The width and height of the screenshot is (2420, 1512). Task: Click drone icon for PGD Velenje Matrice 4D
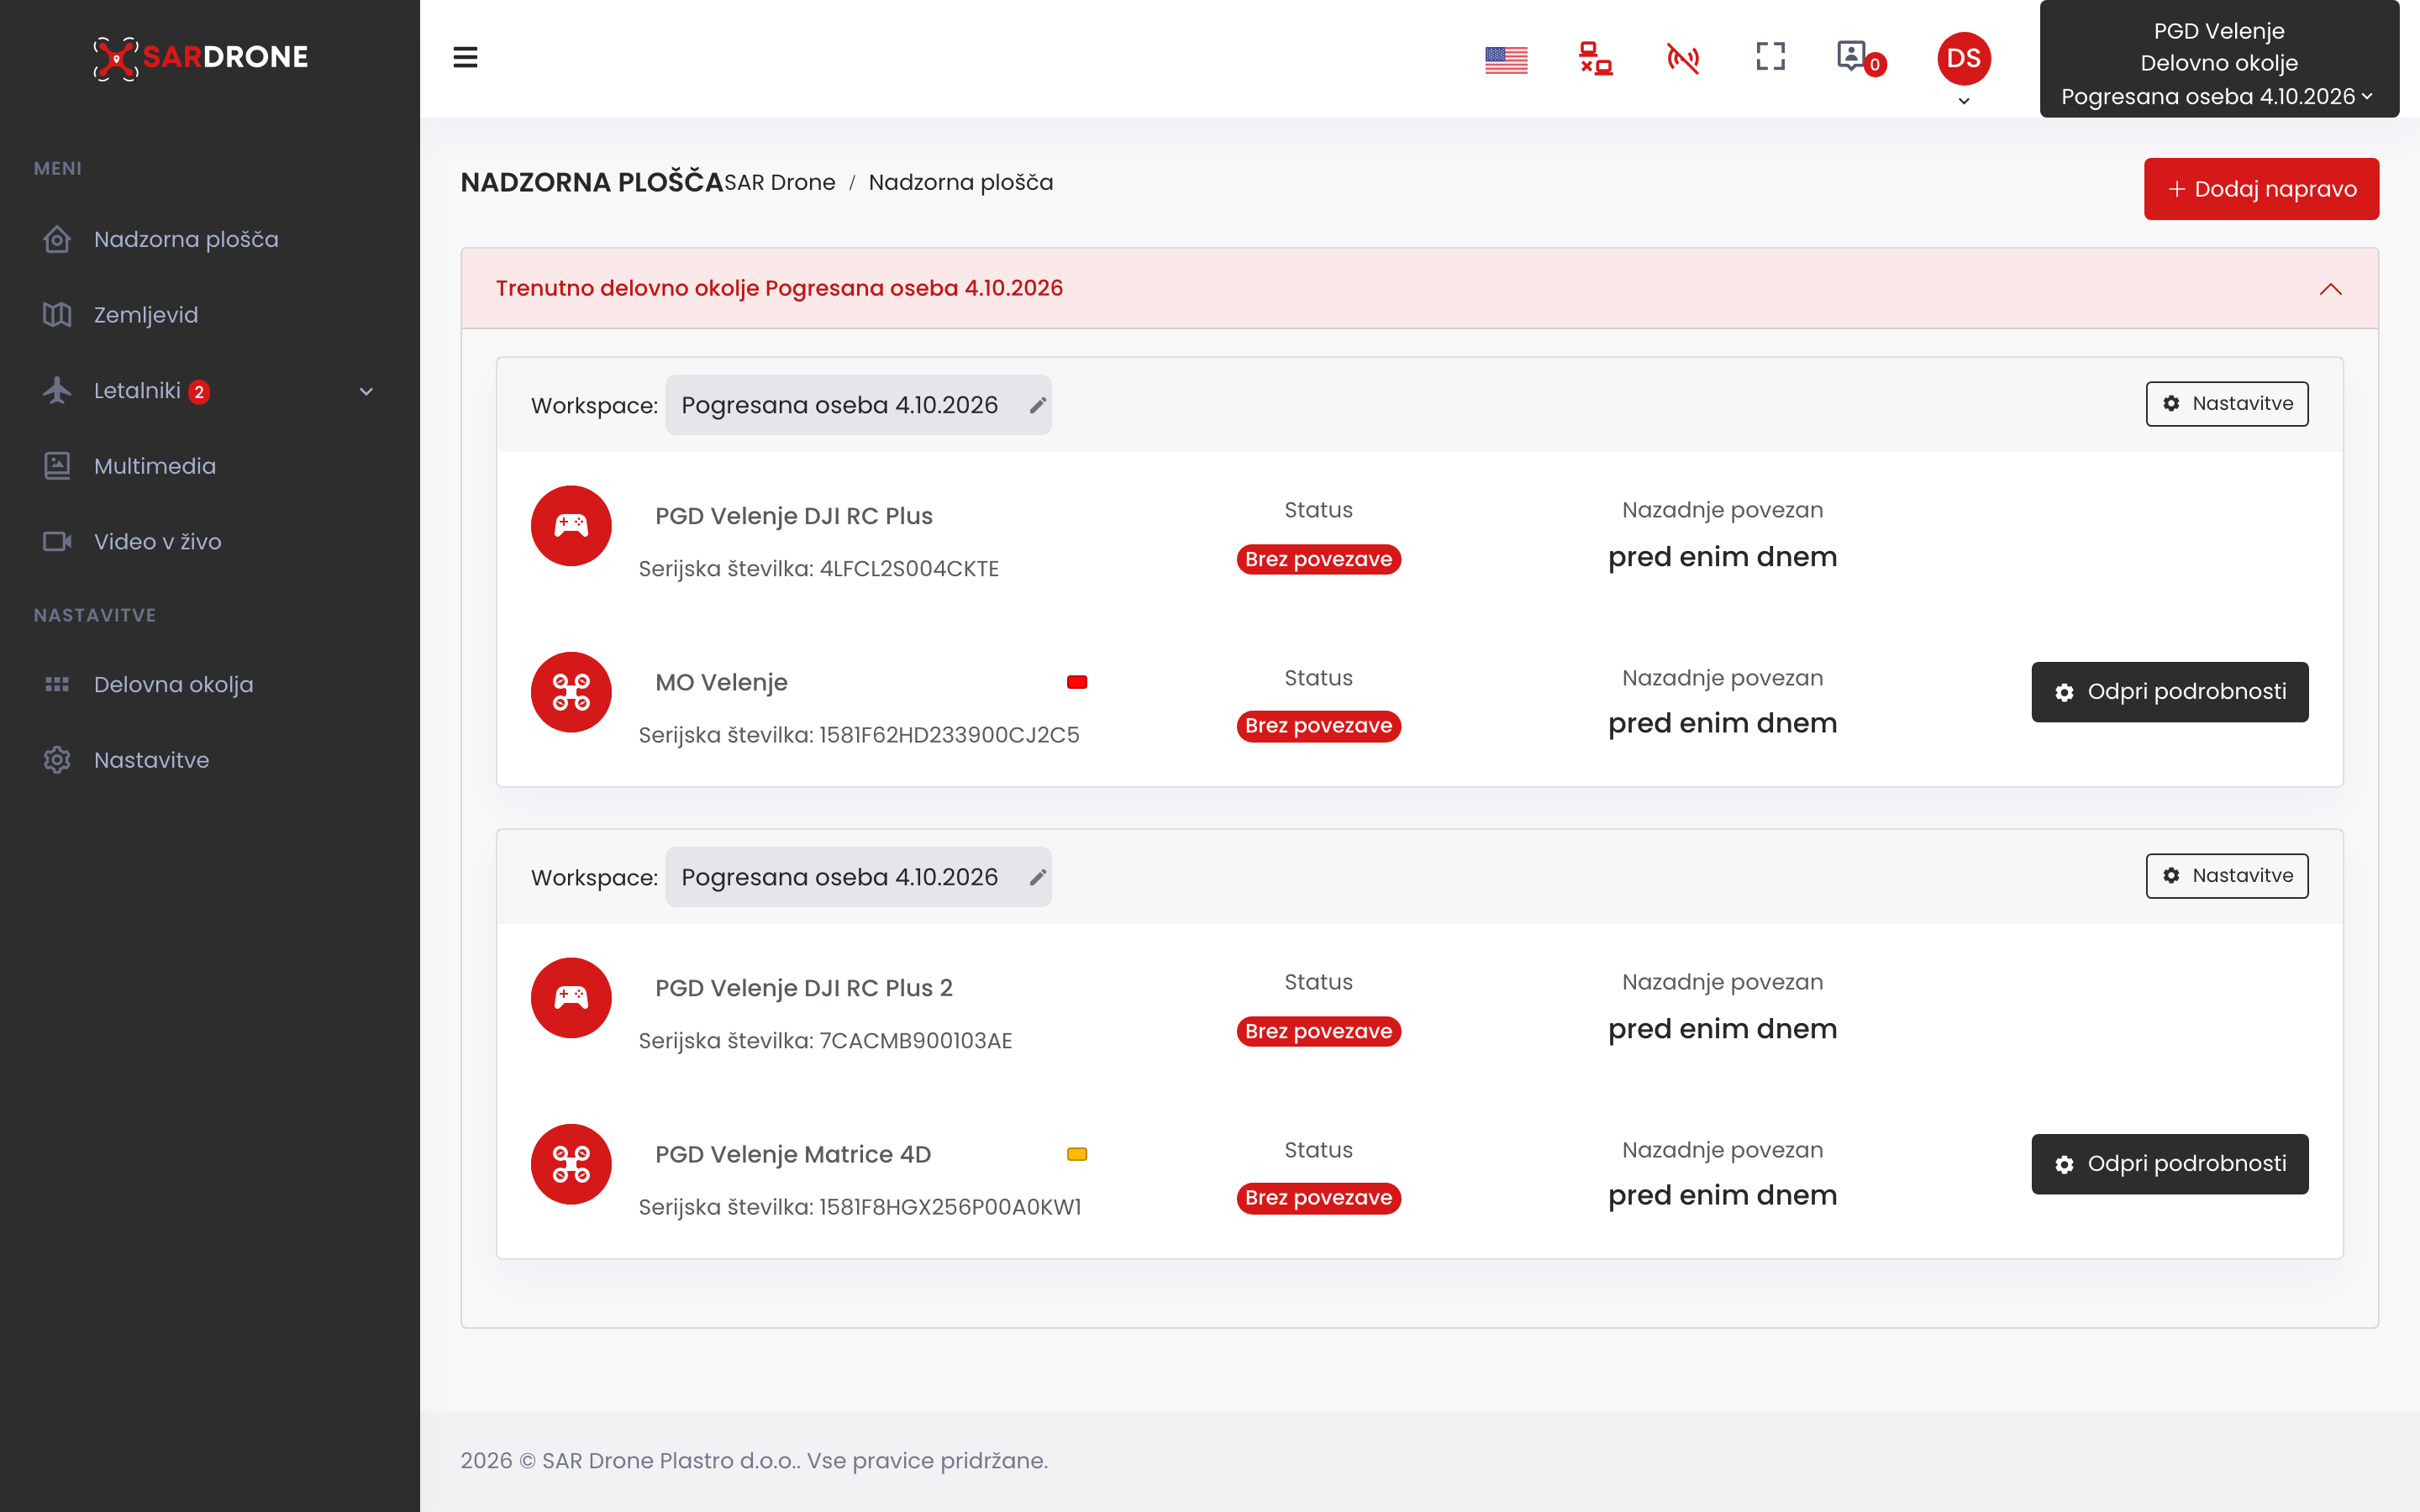point(571,1164)
